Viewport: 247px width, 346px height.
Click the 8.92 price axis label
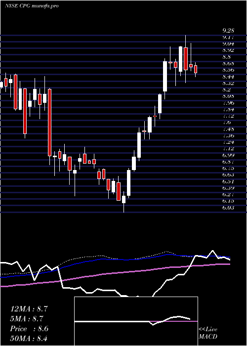click(x=228, y=50)
